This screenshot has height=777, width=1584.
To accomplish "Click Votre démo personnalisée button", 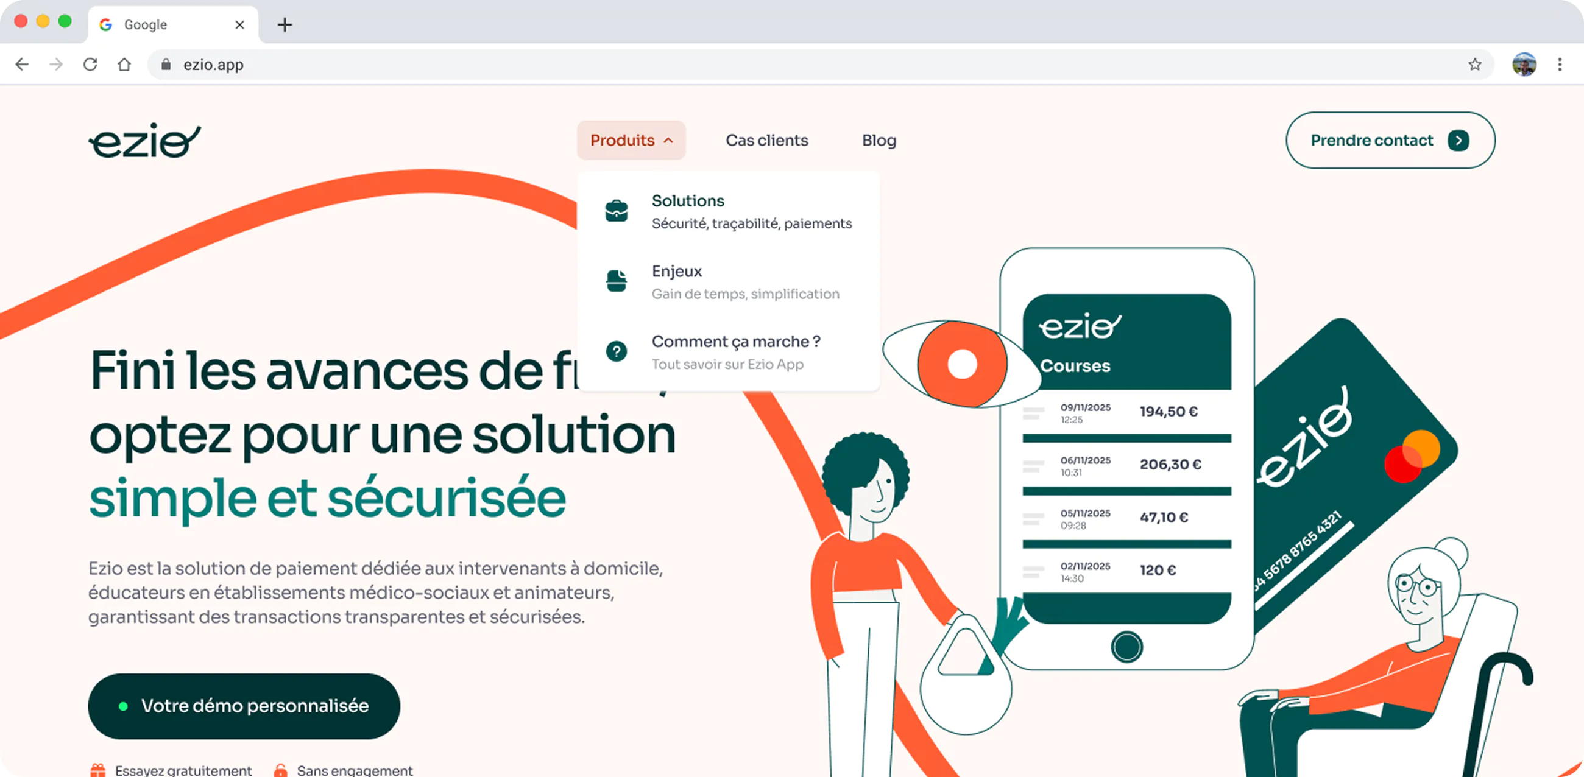I will pyautogui.click(x=244, y=706).
